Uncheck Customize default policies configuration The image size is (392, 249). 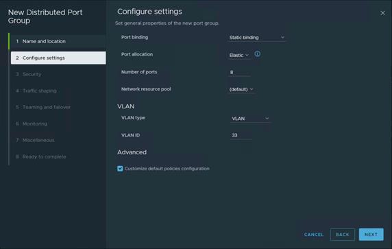point(120,169)
